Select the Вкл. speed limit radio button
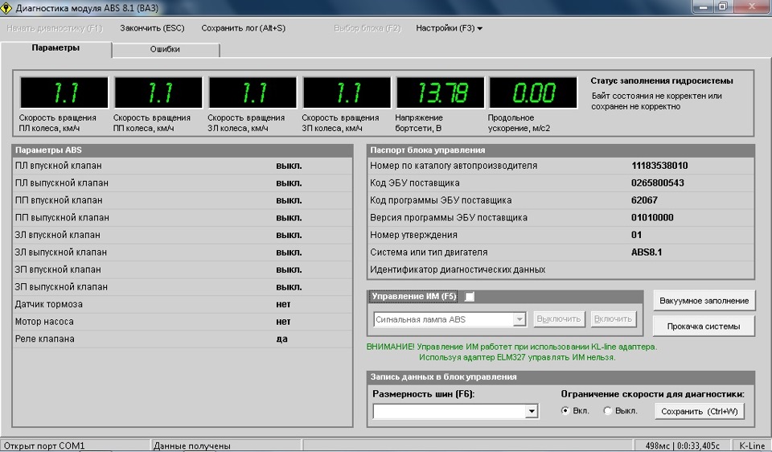 (566, 411)
